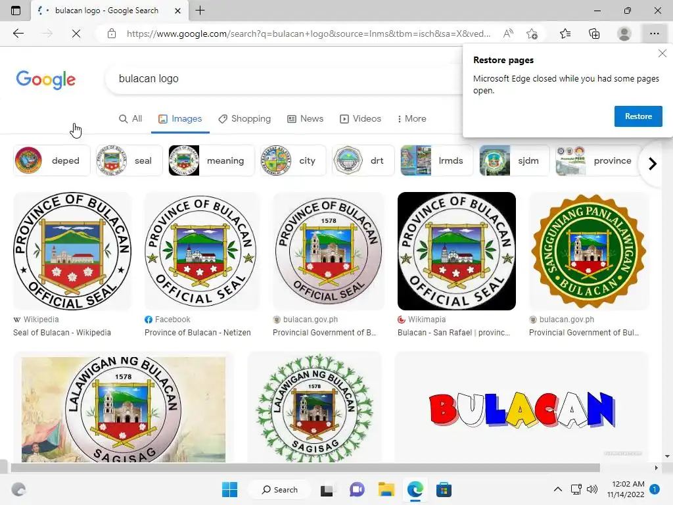
Task: Click the Wikimapia source label
Action: (427, 320)
